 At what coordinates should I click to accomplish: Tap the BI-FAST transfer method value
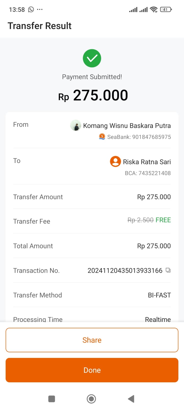159,295
